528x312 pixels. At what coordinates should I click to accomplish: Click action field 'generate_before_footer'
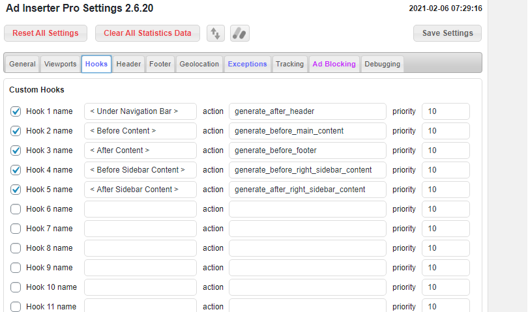tap(308, 150)
